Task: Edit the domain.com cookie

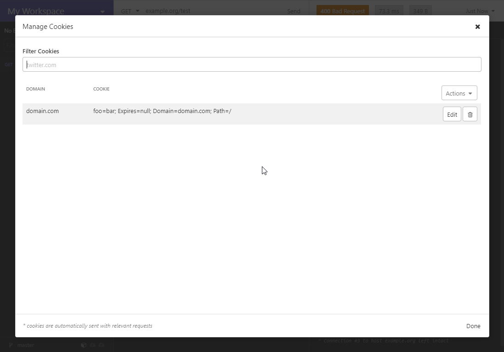Action: tap(452, 114)
